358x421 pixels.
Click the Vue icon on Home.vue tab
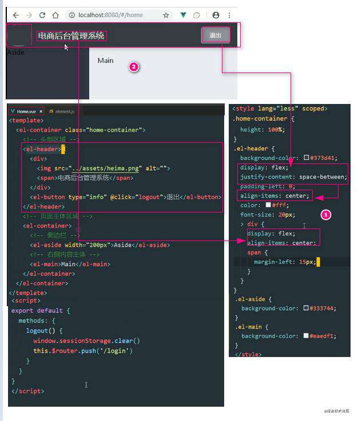pyautogui.click(x=13, y=111)
